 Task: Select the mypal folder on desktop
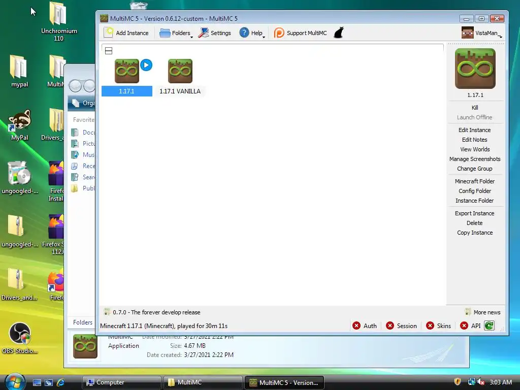(x=19, y=71)
